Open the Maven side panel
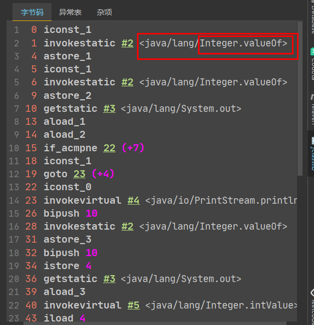This screenshot has width=314, height=325. 312,110
